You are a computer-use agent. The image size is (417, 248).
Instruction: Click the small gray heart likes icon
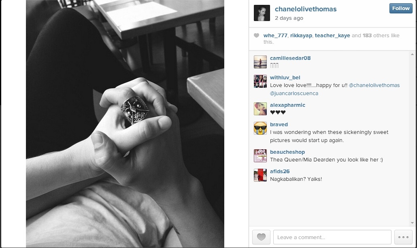(256, 35)
